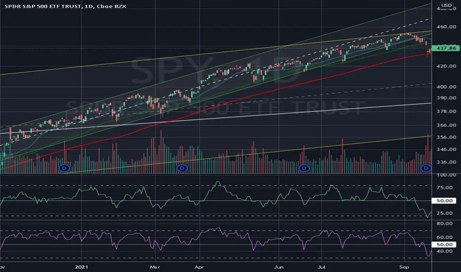Screen dimensions: 461x272
Task: Click the dividend marker before the 2021 label
Action: (x=64, y=168)
